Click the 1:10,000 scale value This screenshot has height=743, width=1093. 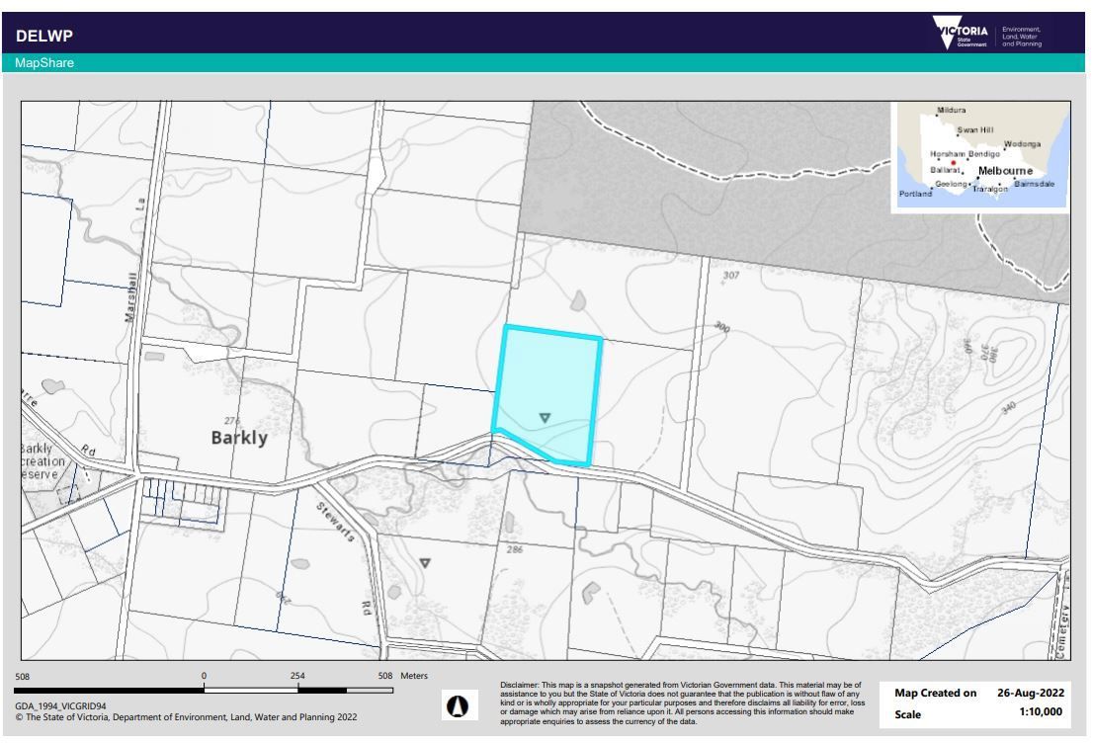coord(1040,713)
